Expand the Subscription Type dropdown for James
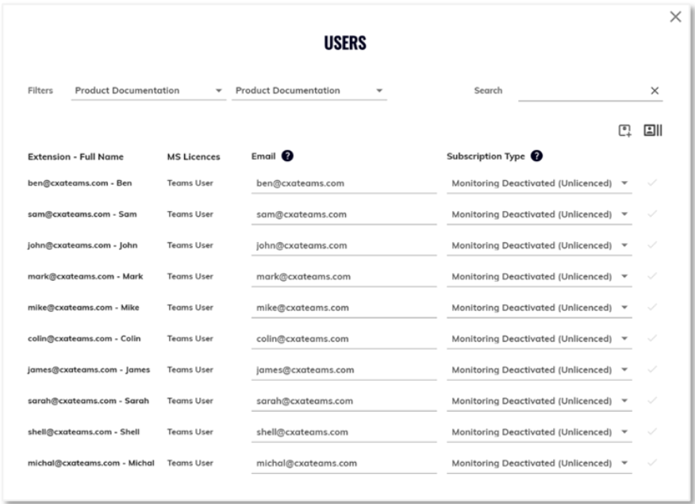This screenshot has height=504, width=695. (539, 370)
